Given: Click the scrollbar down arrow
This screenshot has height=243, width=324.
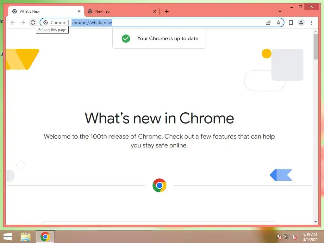Looking at the screenshot, I should [315, 222].
